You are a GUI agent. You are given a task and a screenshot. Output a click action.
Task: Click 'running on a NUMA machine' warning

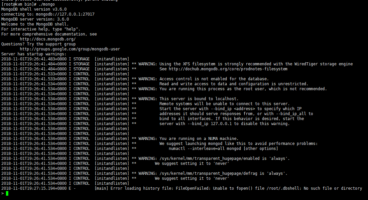[199, 139]
